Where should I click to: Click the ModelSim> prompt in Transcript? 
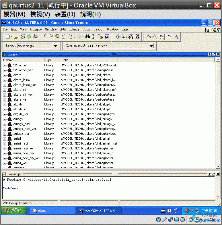point(10,188)
